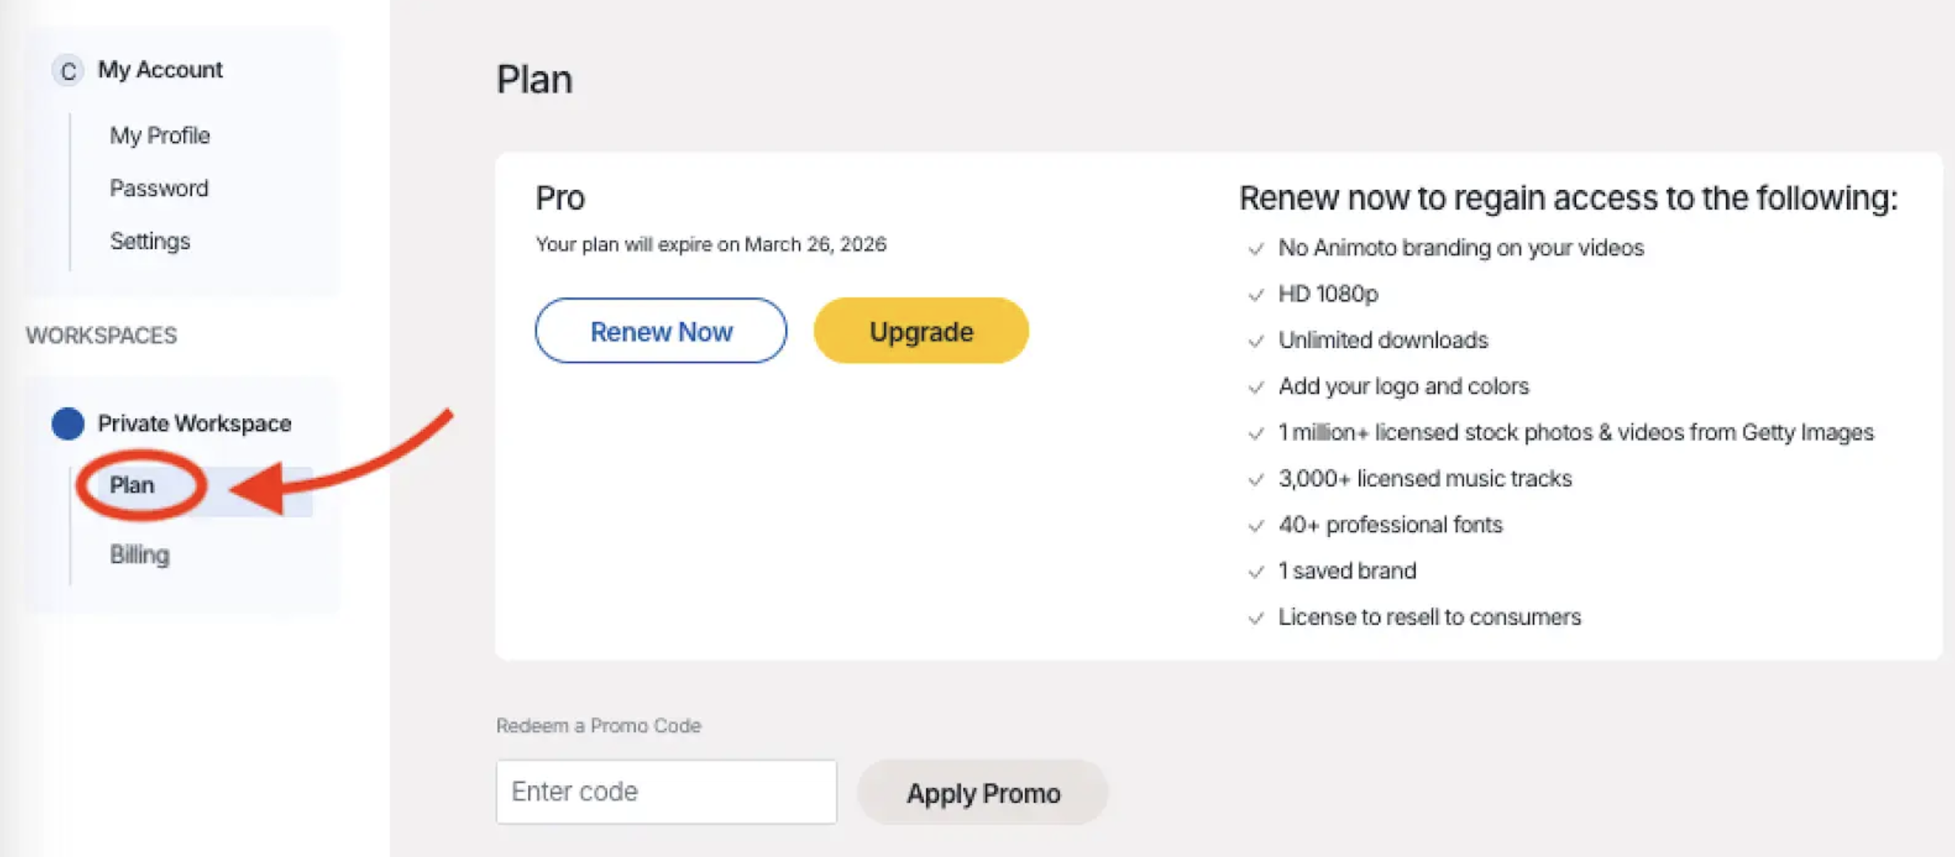The height and width of the screenshot is (857, 1955).
Task: Focus the Enter code promo field
Action: pyautogui.click(x=666, y=792)
